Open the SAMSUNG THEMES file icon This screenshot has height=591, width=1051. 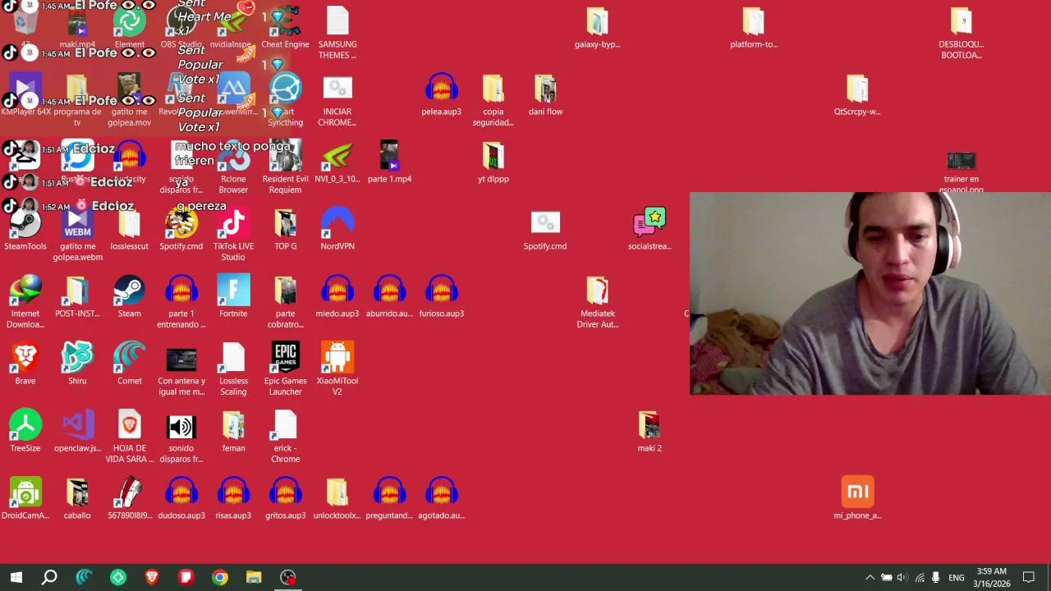pos(337,33)
